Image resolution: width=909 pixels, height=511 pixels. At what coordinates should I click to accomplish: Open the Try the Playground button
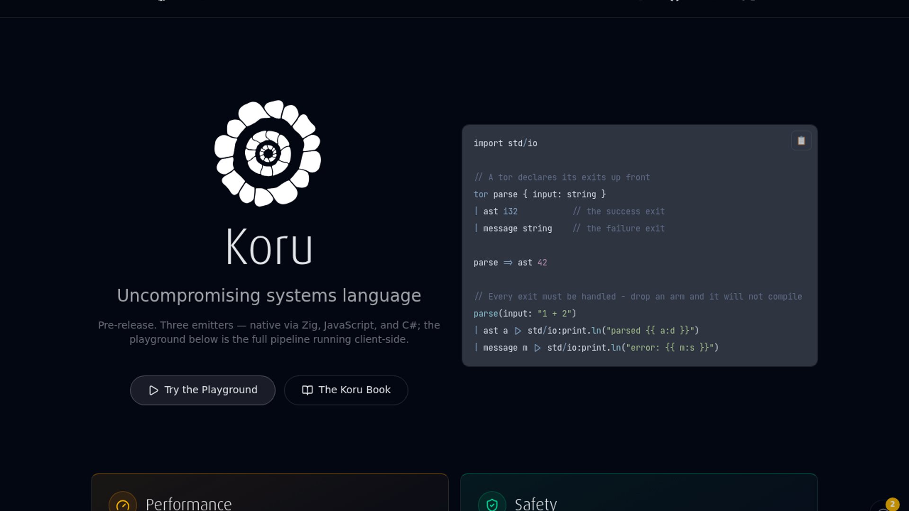[203, 390]
